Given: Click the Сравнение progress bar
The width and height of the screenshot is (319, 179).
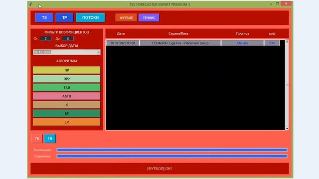Looking at the screenshot, I should [172, 156].
